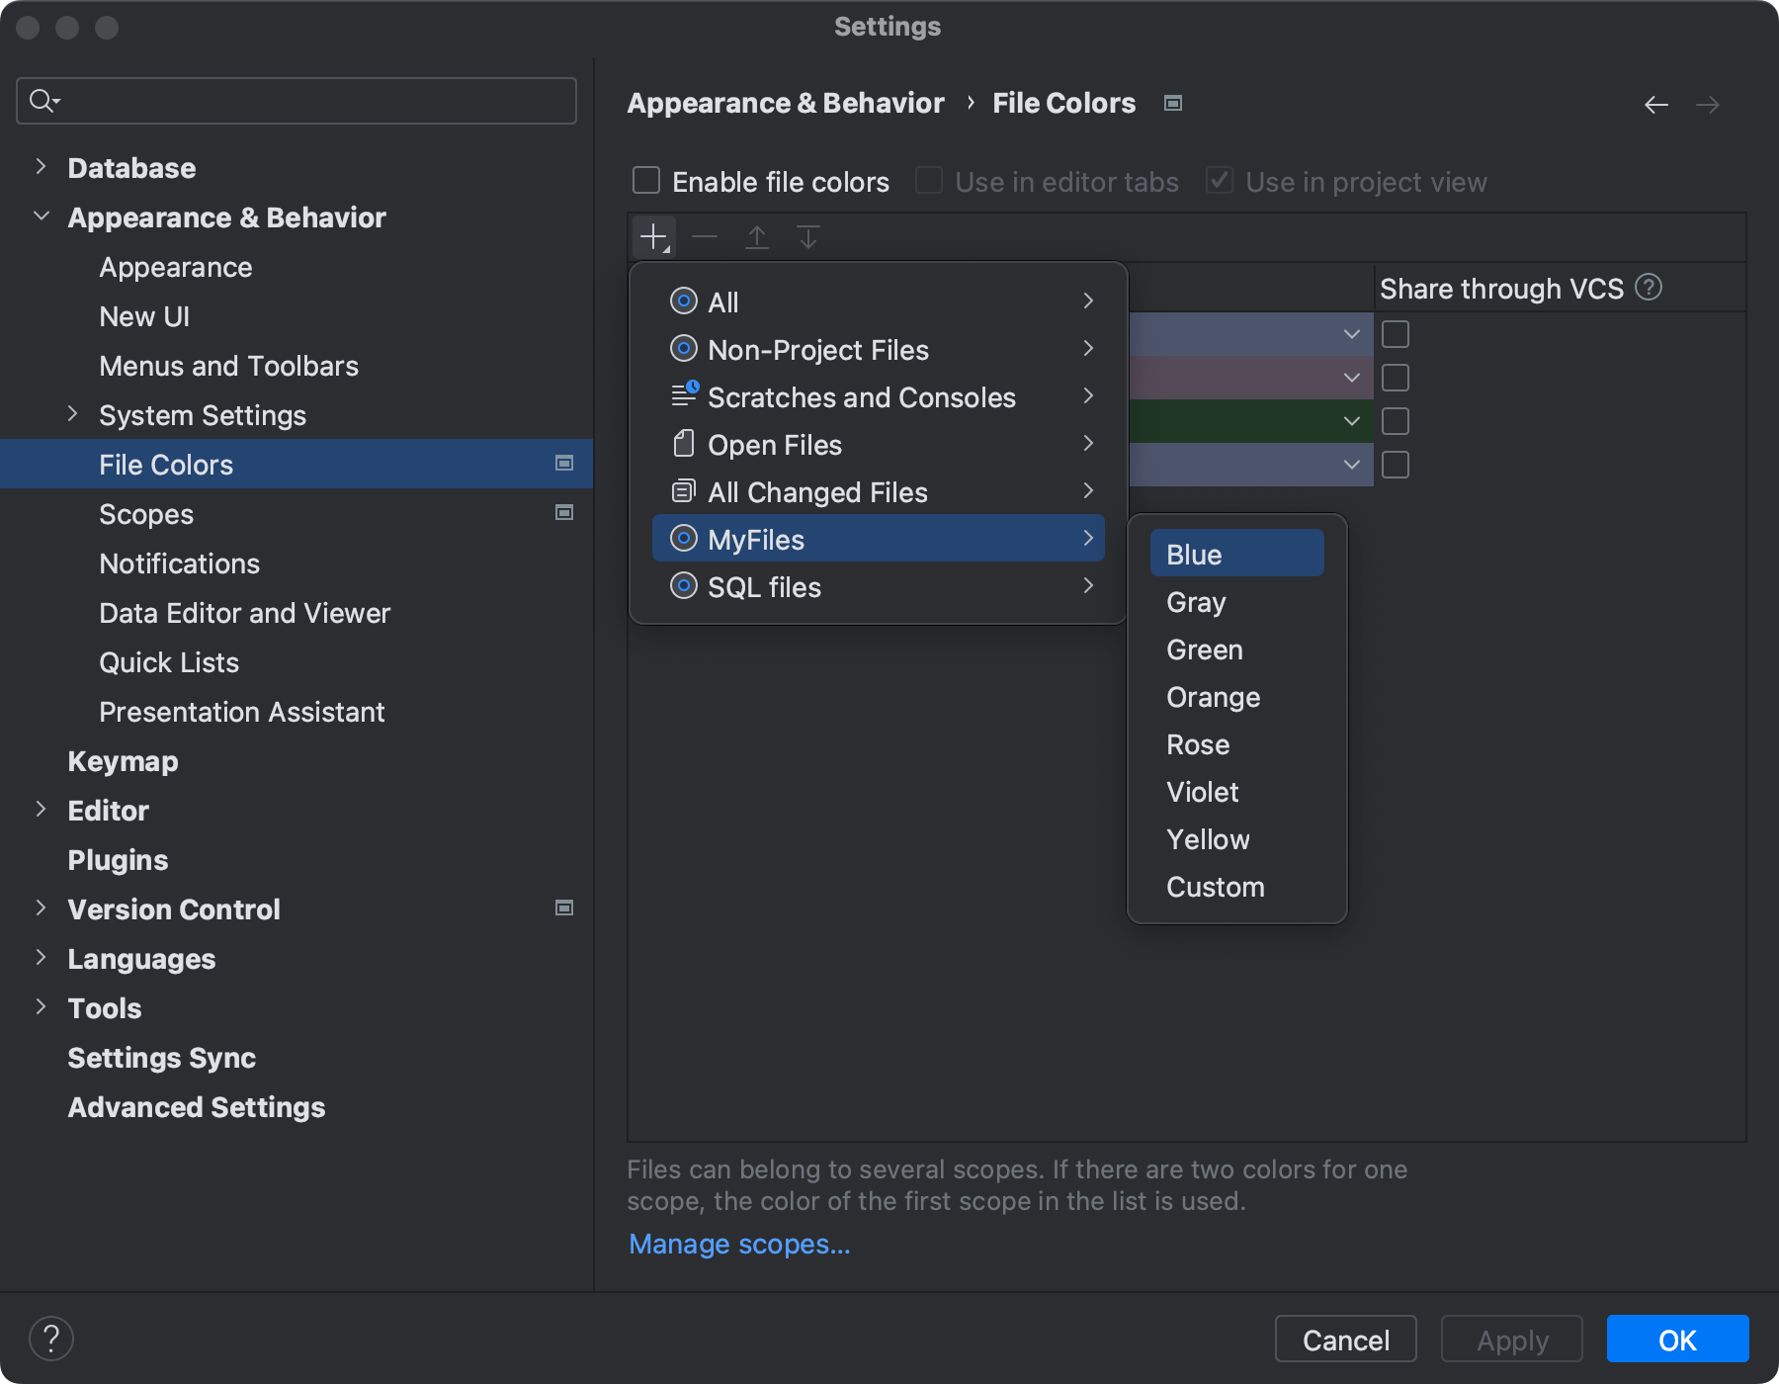1779x1384 pixels.
Task: Click the editor icon beside the Scopes entry
Action: tap(564, 513)
